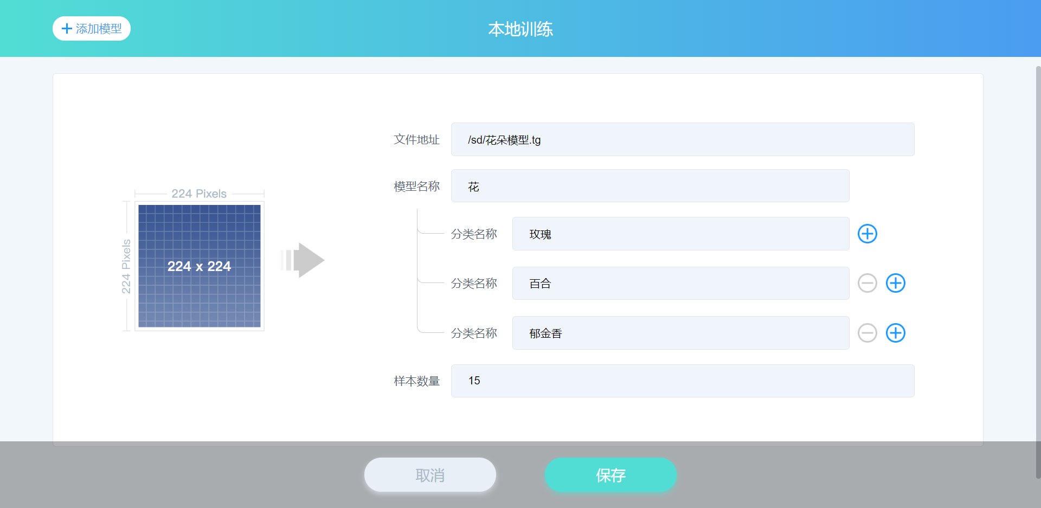Screen dimensions: 1041x508
Task: Edit the 样本数量 field showing 15
Action: point(683,381)
